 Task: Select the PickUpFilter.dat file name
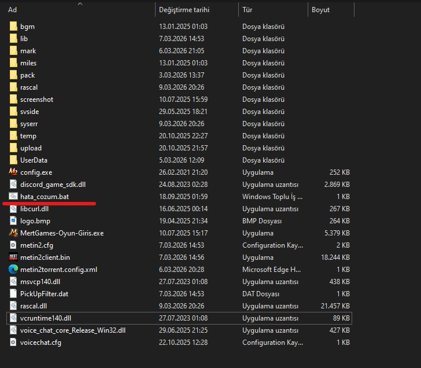coord(45,294)
